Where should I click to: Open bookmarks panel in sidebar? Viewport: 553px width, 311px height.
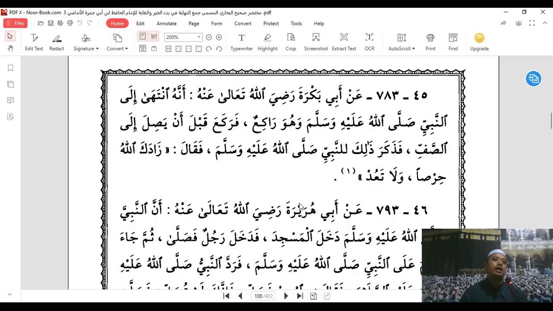pyautogui.click(x=10, y=68)
